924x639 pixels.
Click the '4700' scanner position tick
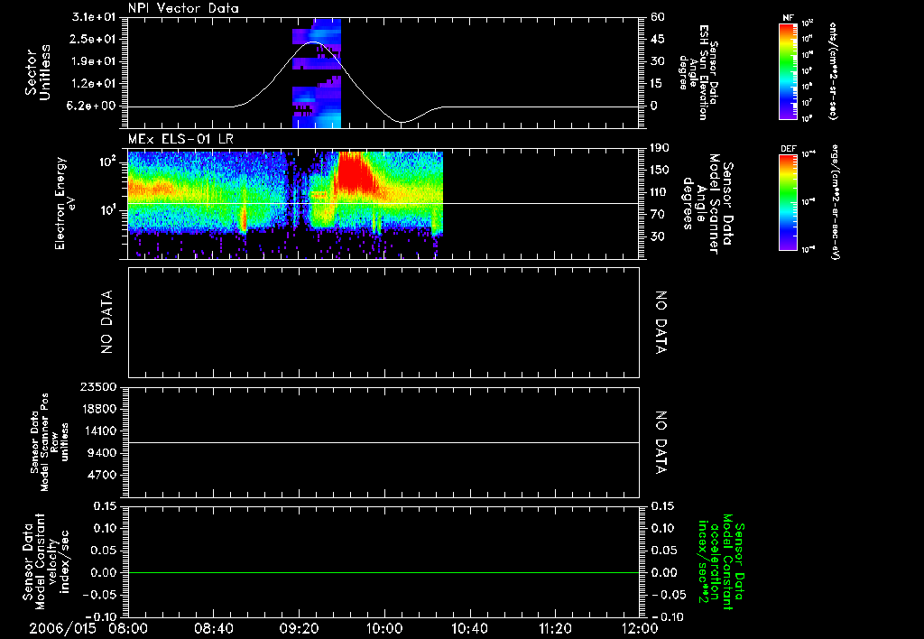(x=103, y=475)
